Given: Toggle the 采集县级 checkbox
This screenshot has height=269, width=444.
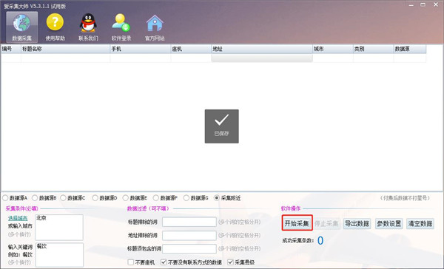Looking at the screenshot, I should pos(230,262).
